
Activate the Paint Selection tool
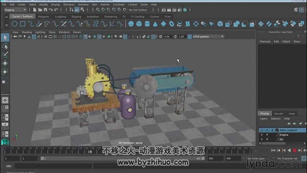pyautogui.click(x=5, y=55)
